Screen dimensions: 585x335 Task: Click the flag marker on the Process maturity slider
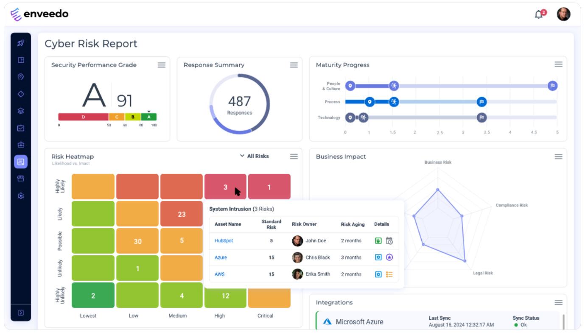click(x=481, y=102)
